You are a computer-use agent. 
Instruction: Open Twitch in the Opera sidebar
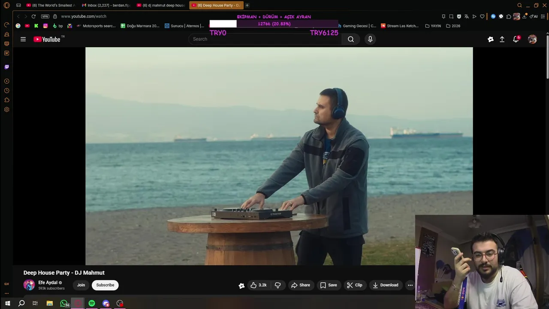coord(6,67)
